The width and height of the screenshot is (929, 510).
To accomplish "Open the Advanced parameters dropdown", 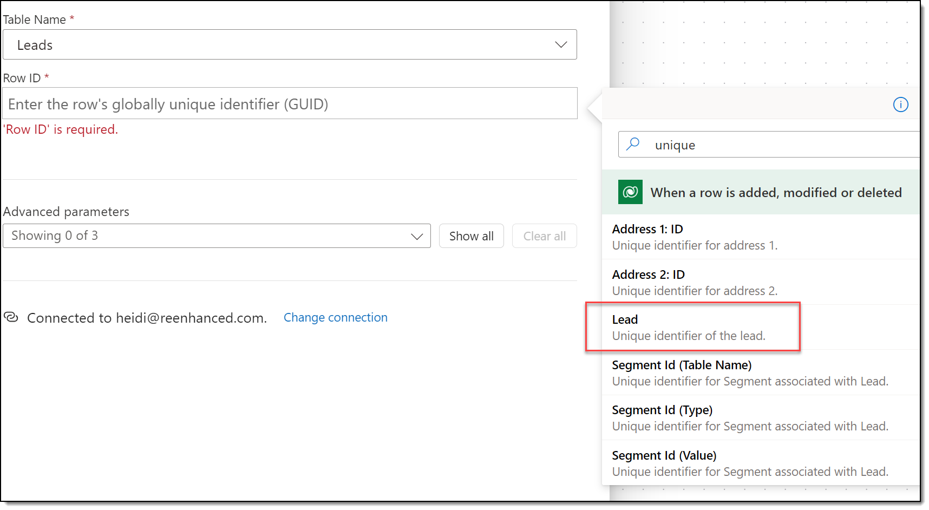I will pos(217,236).
